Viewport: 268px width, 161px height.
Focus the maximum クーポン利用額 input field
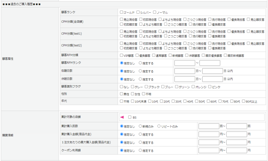237,150
